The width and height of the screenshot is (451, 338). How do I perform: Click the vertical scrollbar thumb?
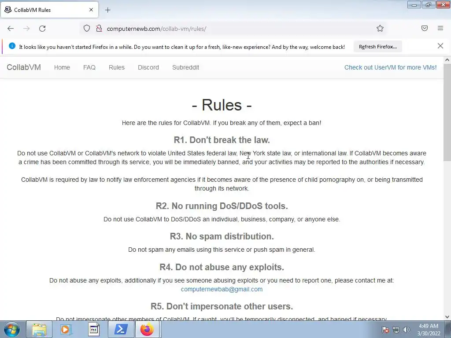[x=447, y=112]
